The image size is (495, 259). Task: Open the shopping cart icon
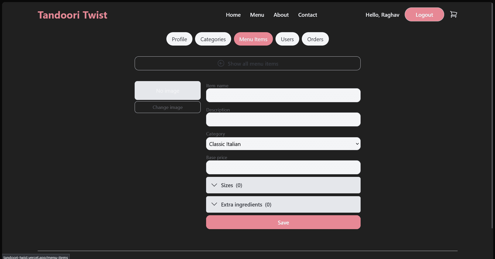453,15
